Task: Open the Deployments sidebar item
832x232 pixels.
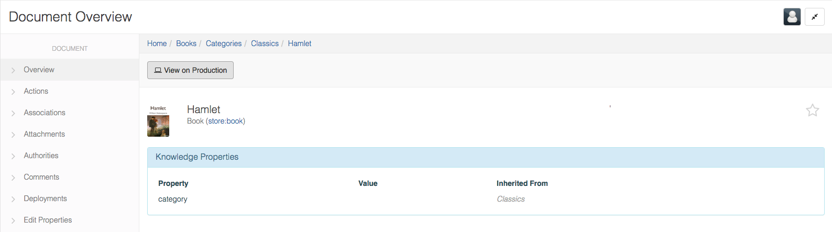Action: pyautogui.click(x=45, y=198)
